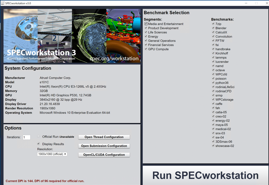Click the Display value 3840x2160 text
This screenshot has height=185, width=269.
61,100
